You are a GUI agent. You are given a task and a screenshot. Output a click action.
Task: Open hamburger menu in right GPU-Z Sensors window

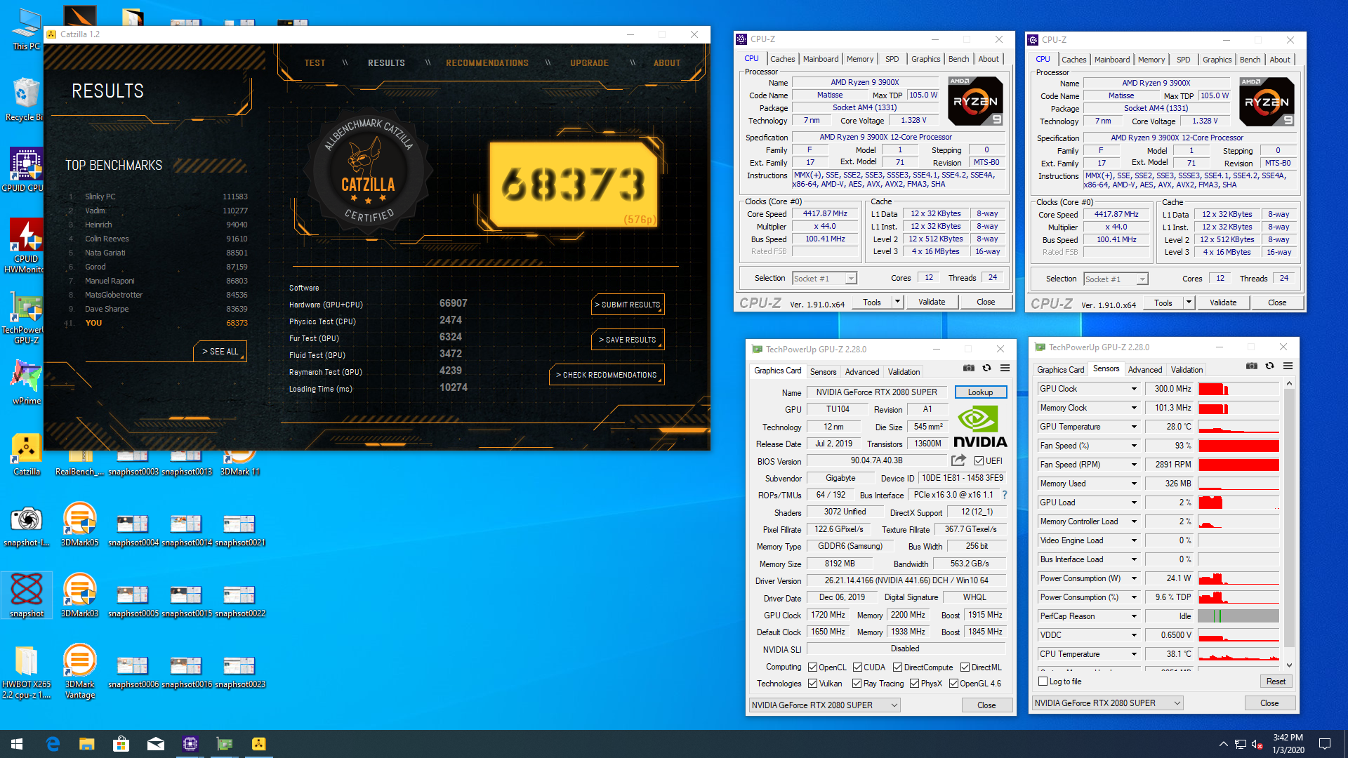click(x=1288, y=366)
